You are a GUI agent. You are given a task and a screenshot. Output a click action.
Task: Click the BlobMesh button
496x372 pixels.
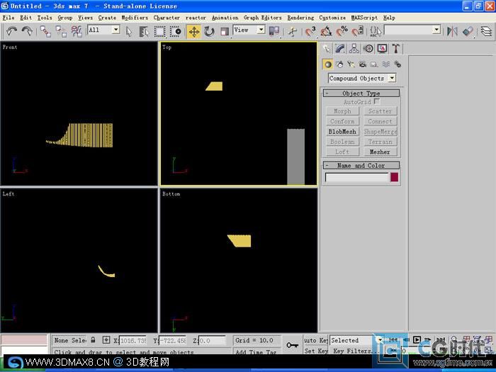pyautogui.click(x=342, y=131)
